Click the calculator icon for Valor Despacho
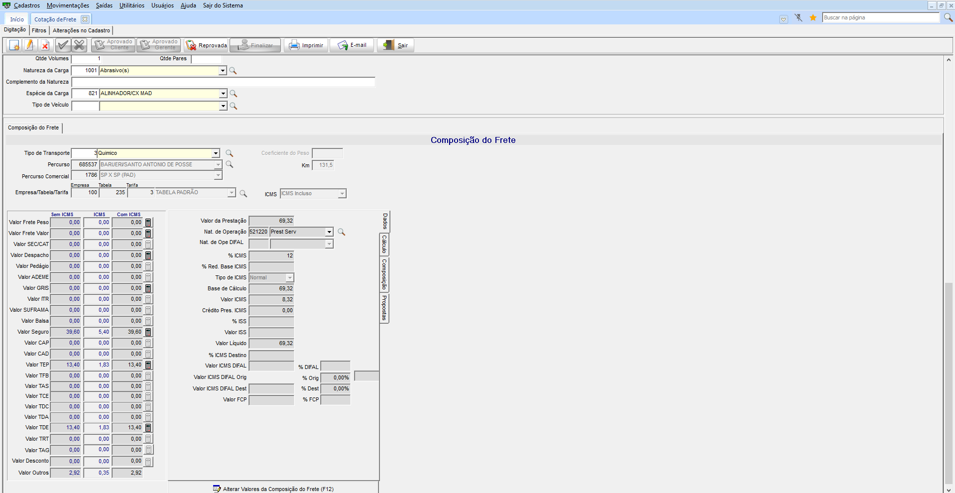Screen dimensions: 955x493 tap(148, 255)
